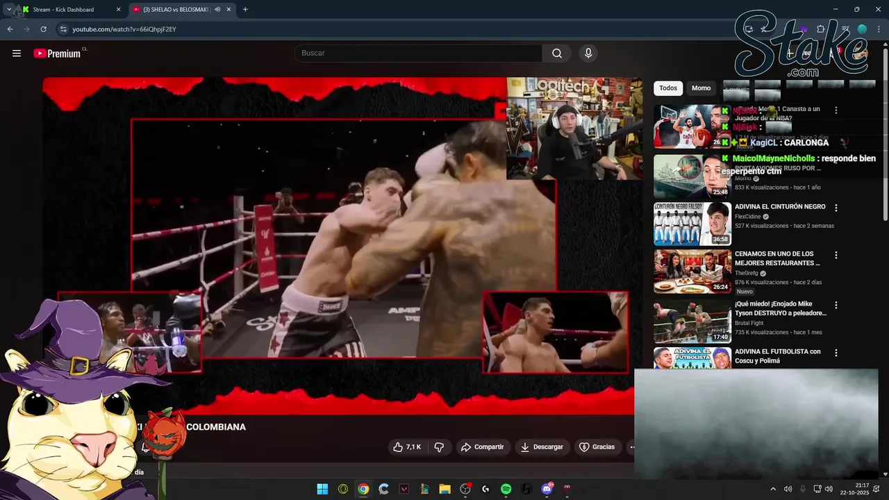View site information icon in address bar
Viewport: 889px width, 500px height.
tap(63, 29)
